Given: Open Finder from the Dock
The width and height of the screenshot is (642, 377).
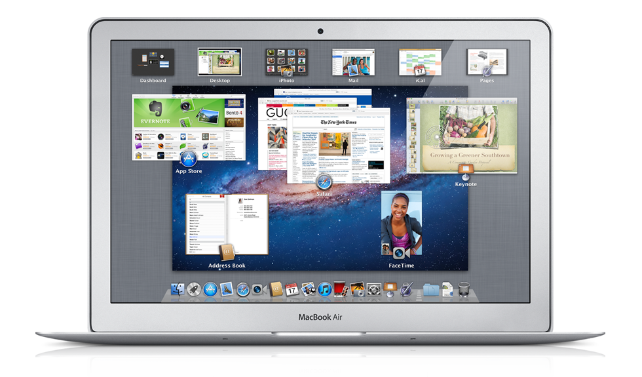Looking at the screenshot, I should coord(178,289).
